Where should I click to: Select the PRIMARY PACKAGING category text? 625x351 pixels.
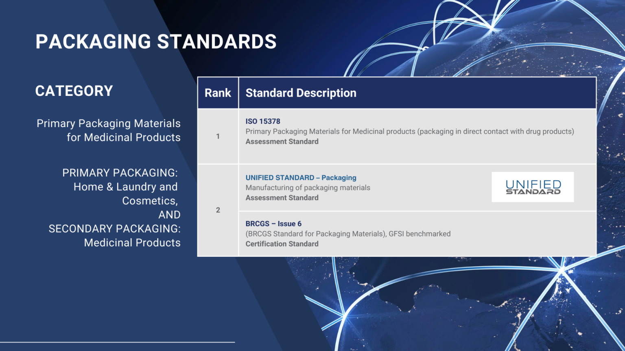120,173
